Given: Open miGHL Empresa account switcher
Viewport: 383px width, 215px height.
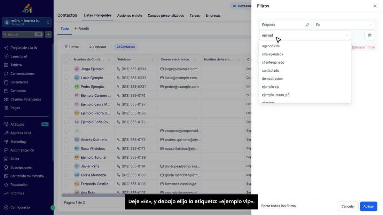Looking at the screenshot, I should tap(26, 23).
